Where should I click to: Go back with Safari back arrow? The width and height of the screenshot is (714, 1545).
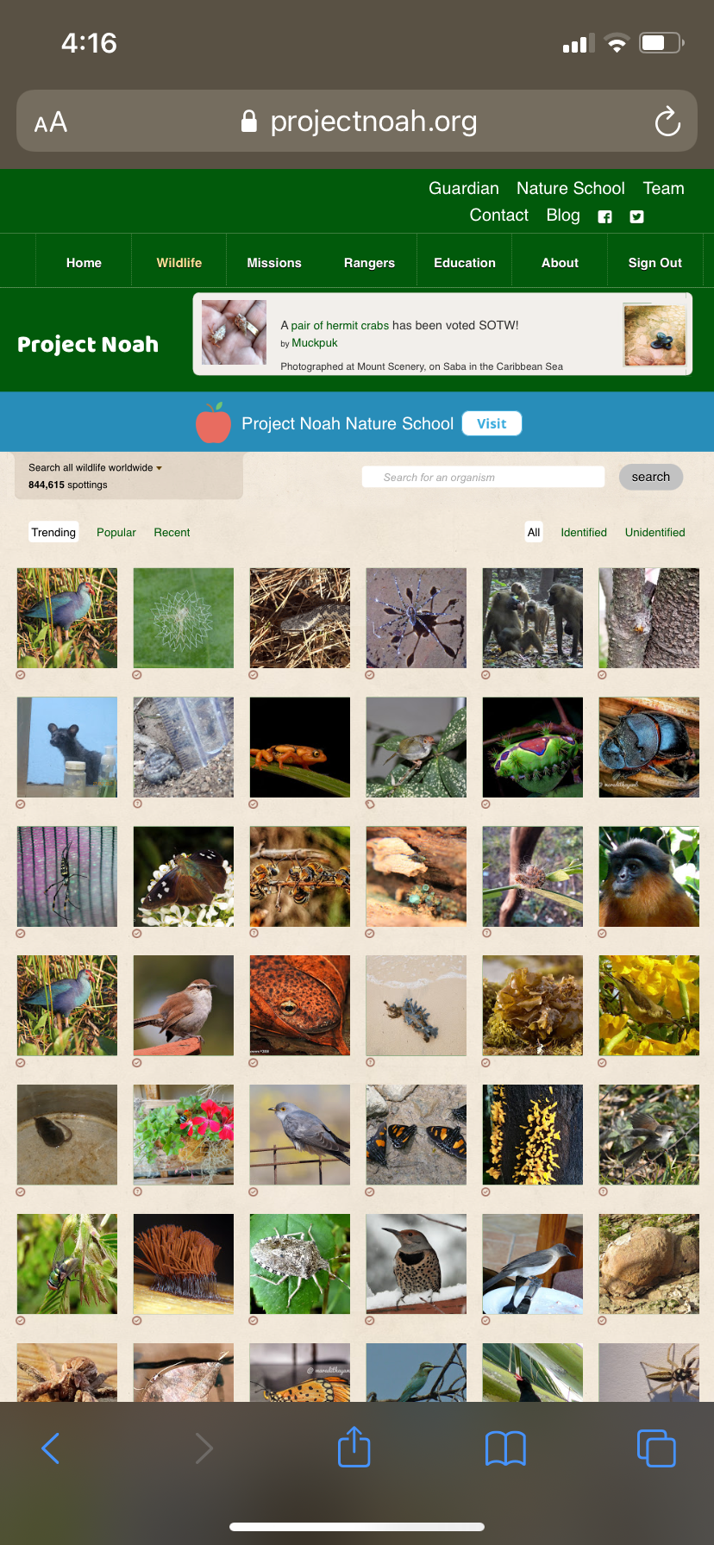click(51, 1448)
